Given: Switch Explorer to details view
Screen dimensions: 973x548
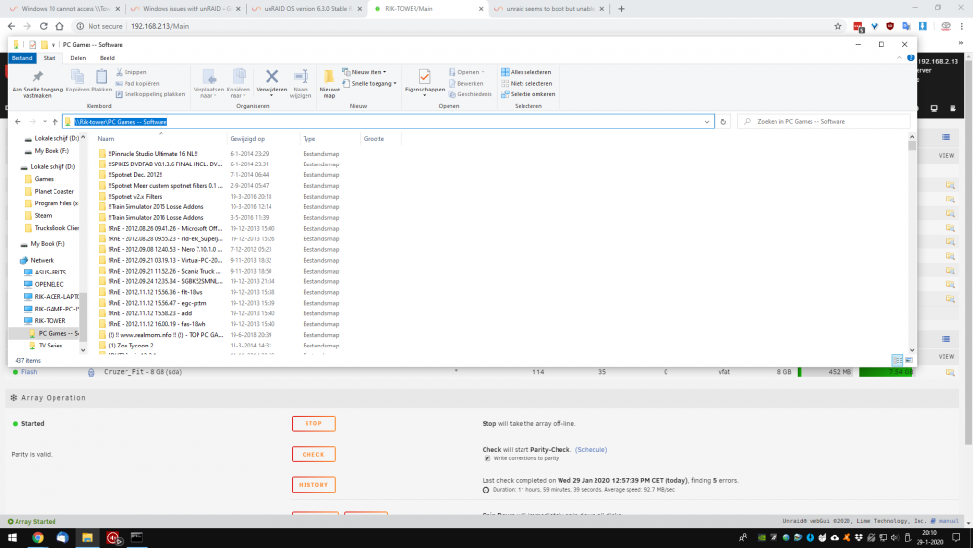Looking at the screenshot, I should (897, 360).
